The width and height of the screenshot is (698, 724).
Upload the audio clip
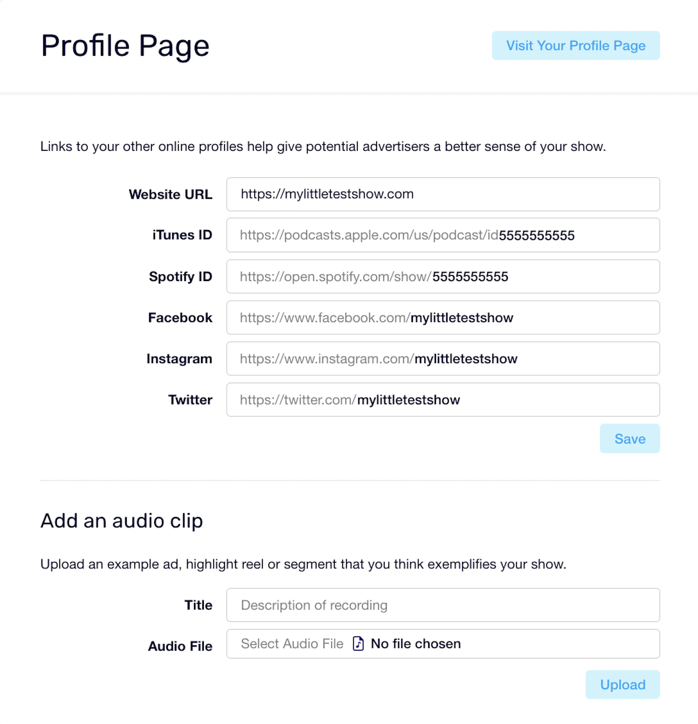click(x=622, y=684)
